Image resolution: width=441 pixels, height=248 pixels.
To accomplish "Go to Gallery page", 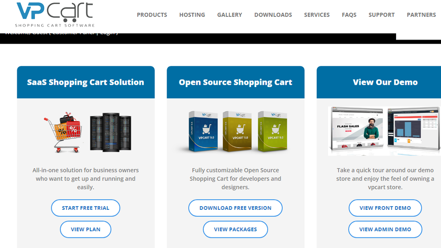I will (x=229, y=15).
